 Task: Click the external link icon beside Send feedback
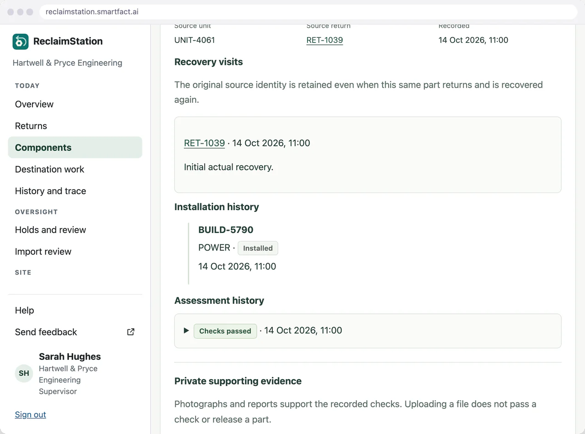click(131, 332)
